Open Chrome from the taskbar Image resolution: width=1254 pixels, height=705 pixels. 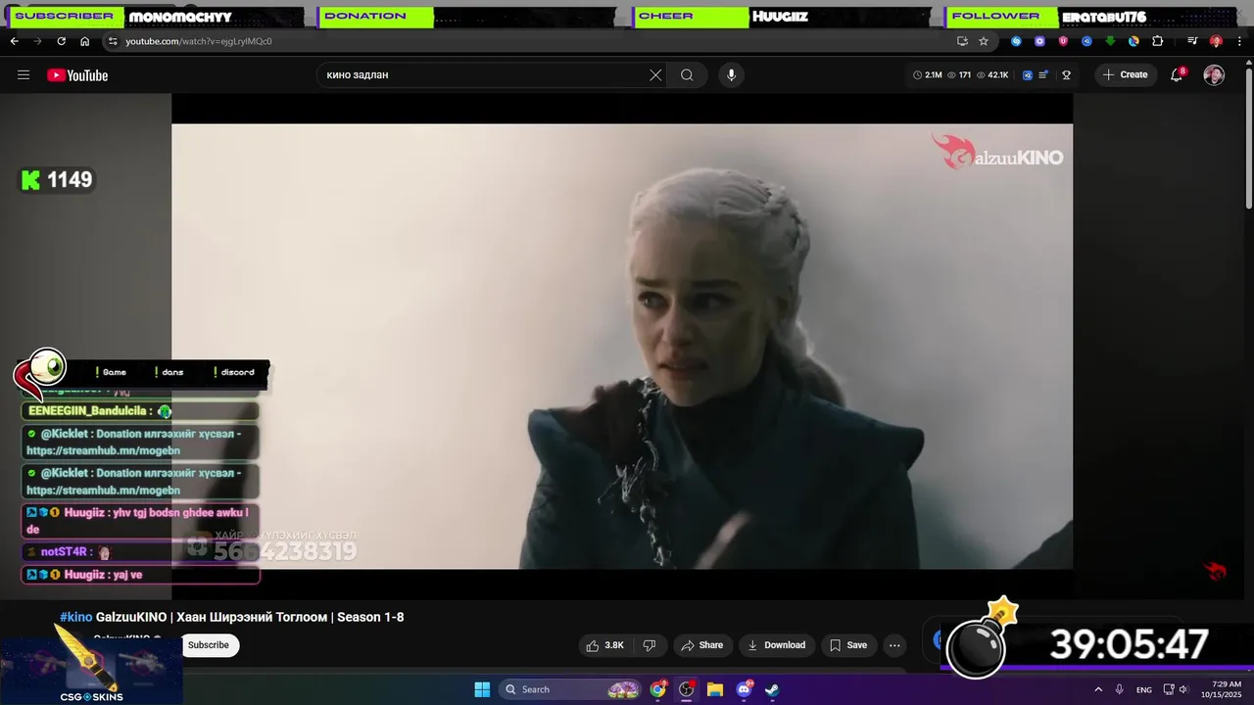tap(658, 689)
